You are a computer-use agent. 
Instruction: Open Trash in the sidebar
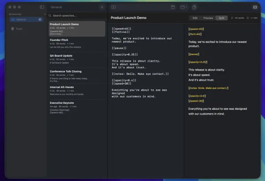(x=26, y=29)
